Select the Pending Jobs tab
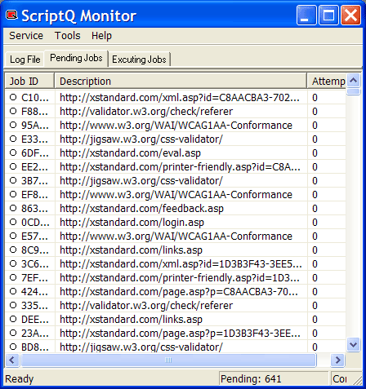This screenshot has height=389, width=366. 76,58
